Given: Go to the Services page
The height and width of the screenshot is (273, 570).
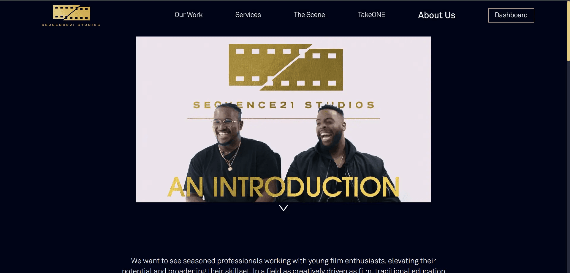Looking at the screenshot, I should (248, 15).
